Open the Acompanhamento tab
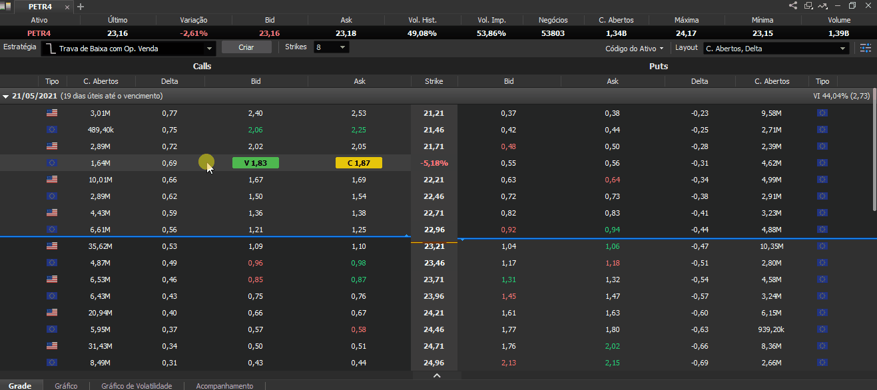 (224, 386)
